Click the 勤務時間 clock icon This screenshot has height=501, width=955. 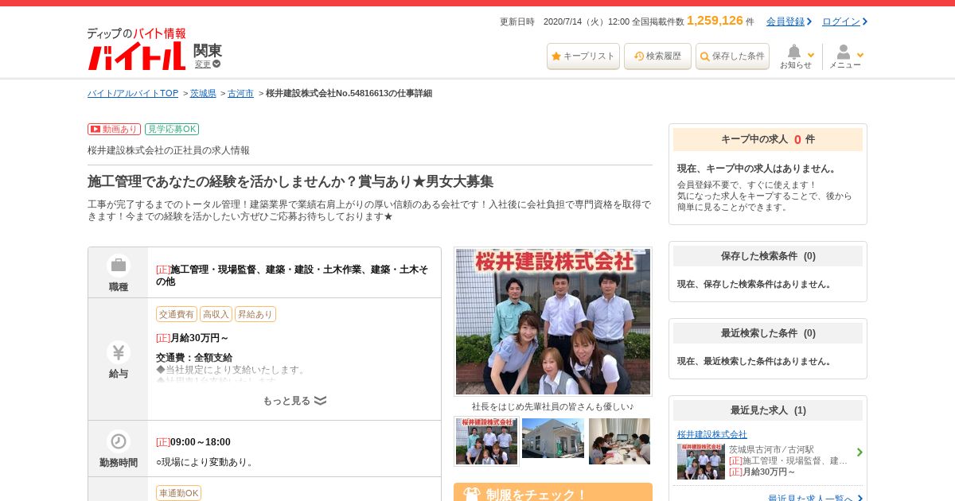pyautogui.click(x=118, y=441)
